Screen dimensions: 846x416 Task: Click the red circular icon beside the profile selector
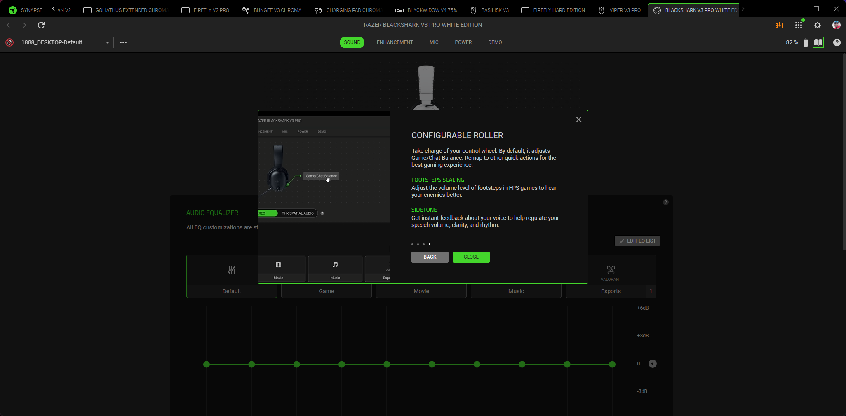coord(9,42)
